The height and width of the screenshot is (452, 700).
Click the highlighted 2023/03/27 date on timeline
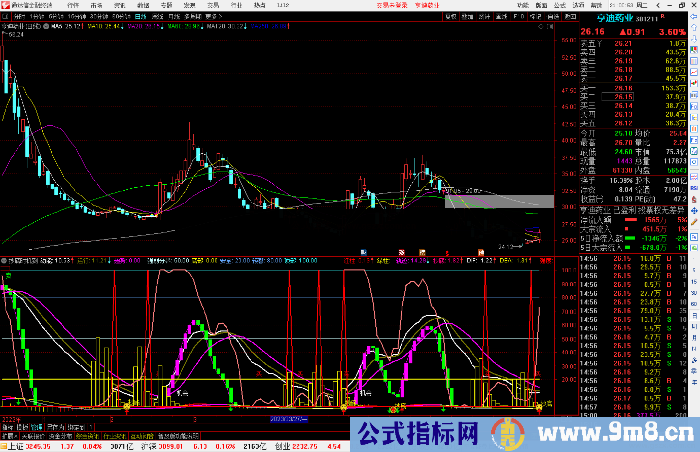[x=288, y=419]
